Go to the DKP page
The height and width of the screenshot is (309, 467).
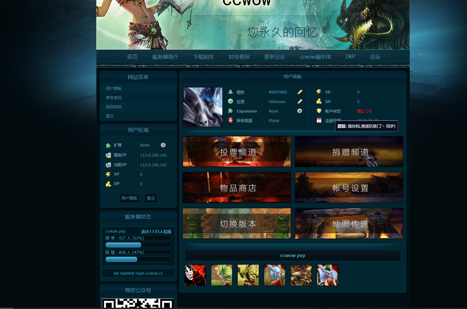[350, 57]
